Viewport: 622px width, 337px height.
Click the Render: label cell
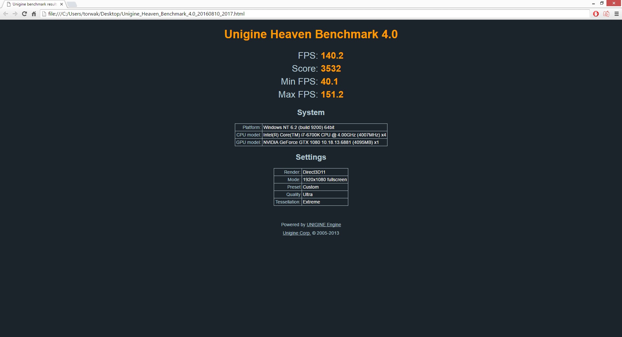point(288,172)
